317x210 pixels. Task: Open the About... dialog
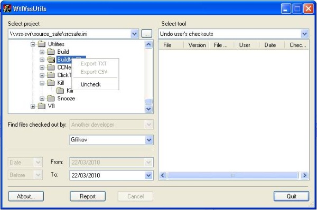26,196
